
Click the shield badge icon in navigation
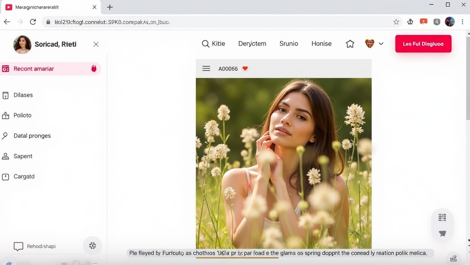369,44
